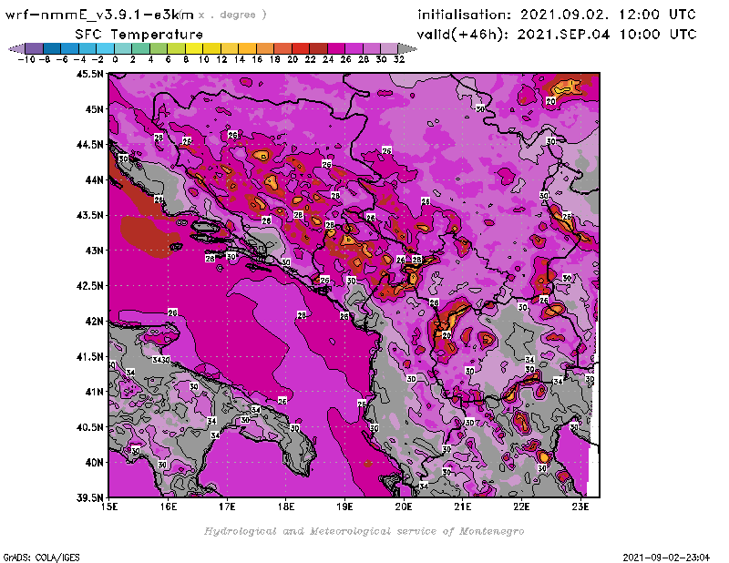The image size is (729, 563).
Task: Select the '18' value under the legend
Action: click(275, 59)
